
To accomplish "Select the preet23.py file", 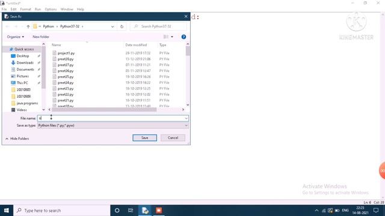I will pos(66,89).
